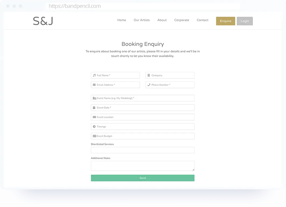Click the map icon in Event Location field

95,117
